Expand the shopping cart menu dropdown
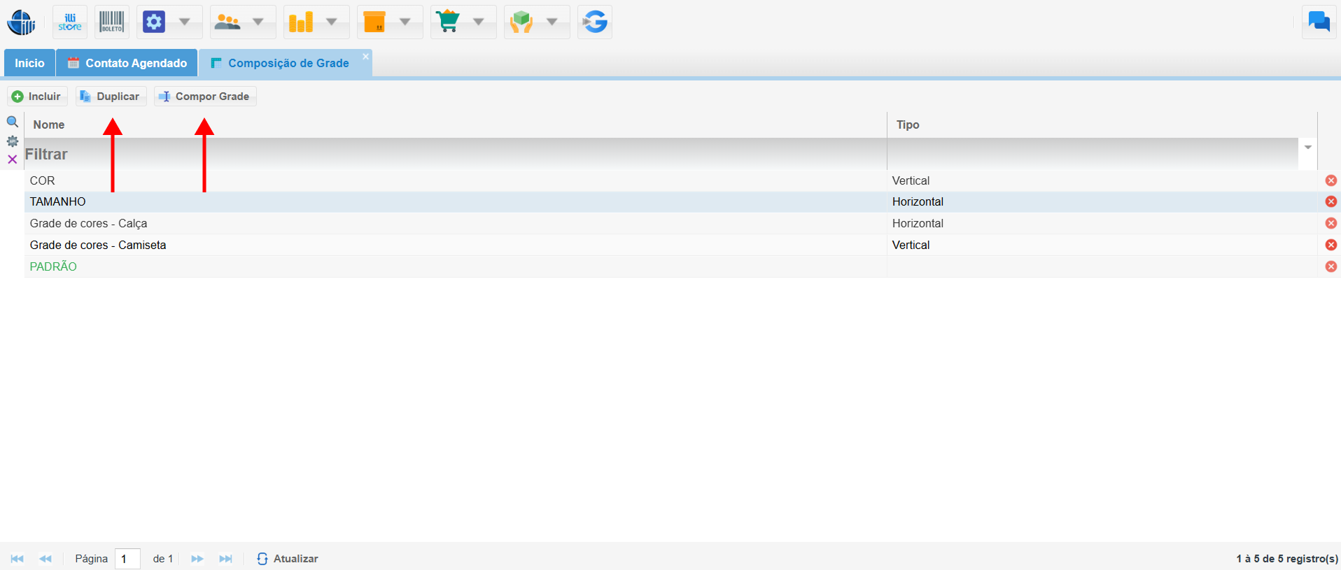This screenshot has height=570, width=1341. [x=479, y=22]
